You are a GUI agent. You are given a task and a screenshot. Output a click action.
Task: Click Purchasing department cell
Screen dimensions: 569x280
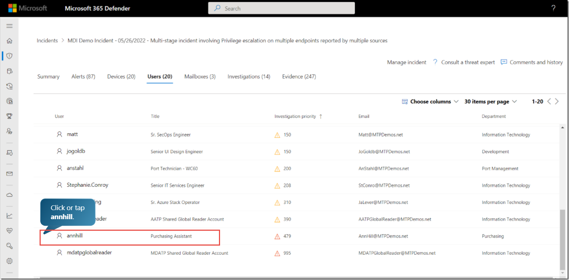coord(493,236)
